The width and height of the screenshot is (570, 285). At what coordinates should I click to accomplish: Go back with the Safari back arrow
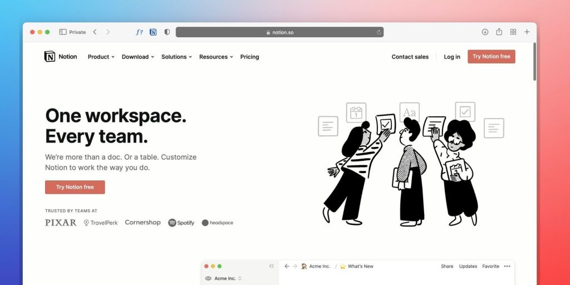95,32
